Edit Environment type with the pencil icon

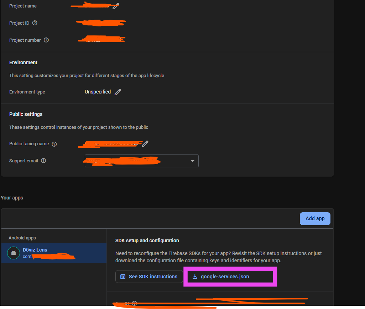(x=118, y=92)
